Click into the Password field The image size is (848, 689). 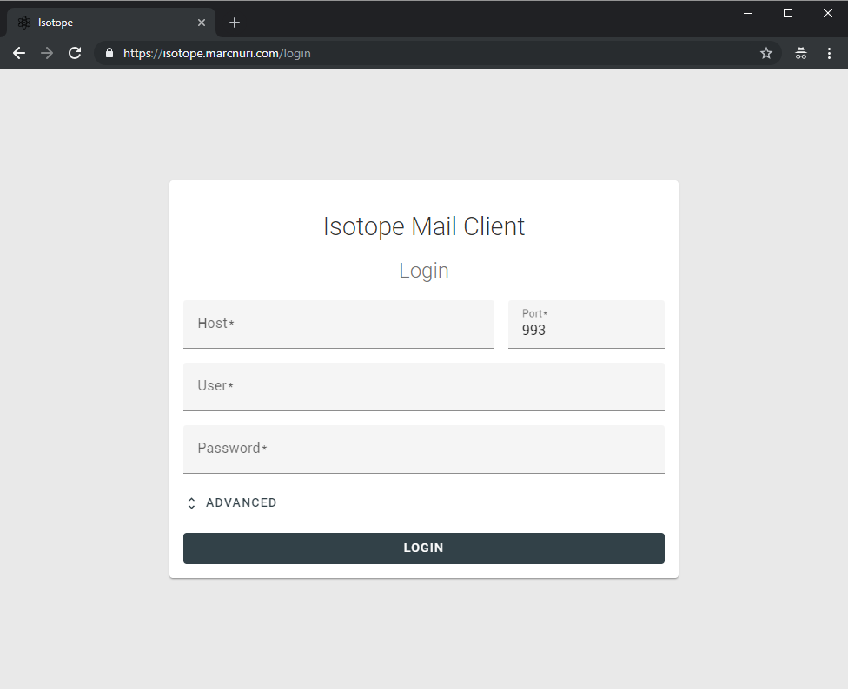[424, 449]
